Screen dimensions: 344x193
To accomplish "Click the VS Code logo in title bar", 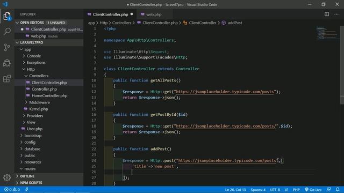I will click(x=5, y=4).
